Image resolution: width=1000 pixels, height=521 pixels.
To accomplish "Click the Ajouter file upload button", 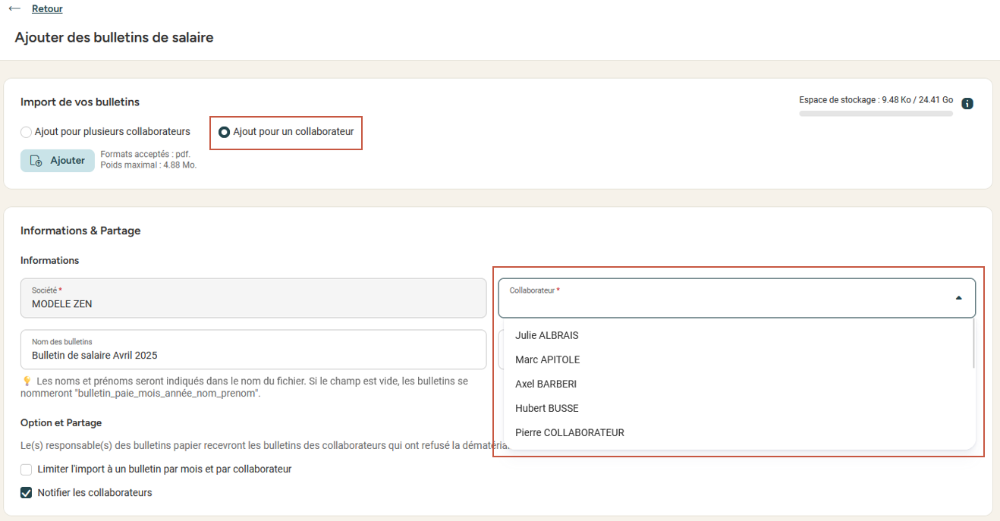I will click(x=58, y=161).
